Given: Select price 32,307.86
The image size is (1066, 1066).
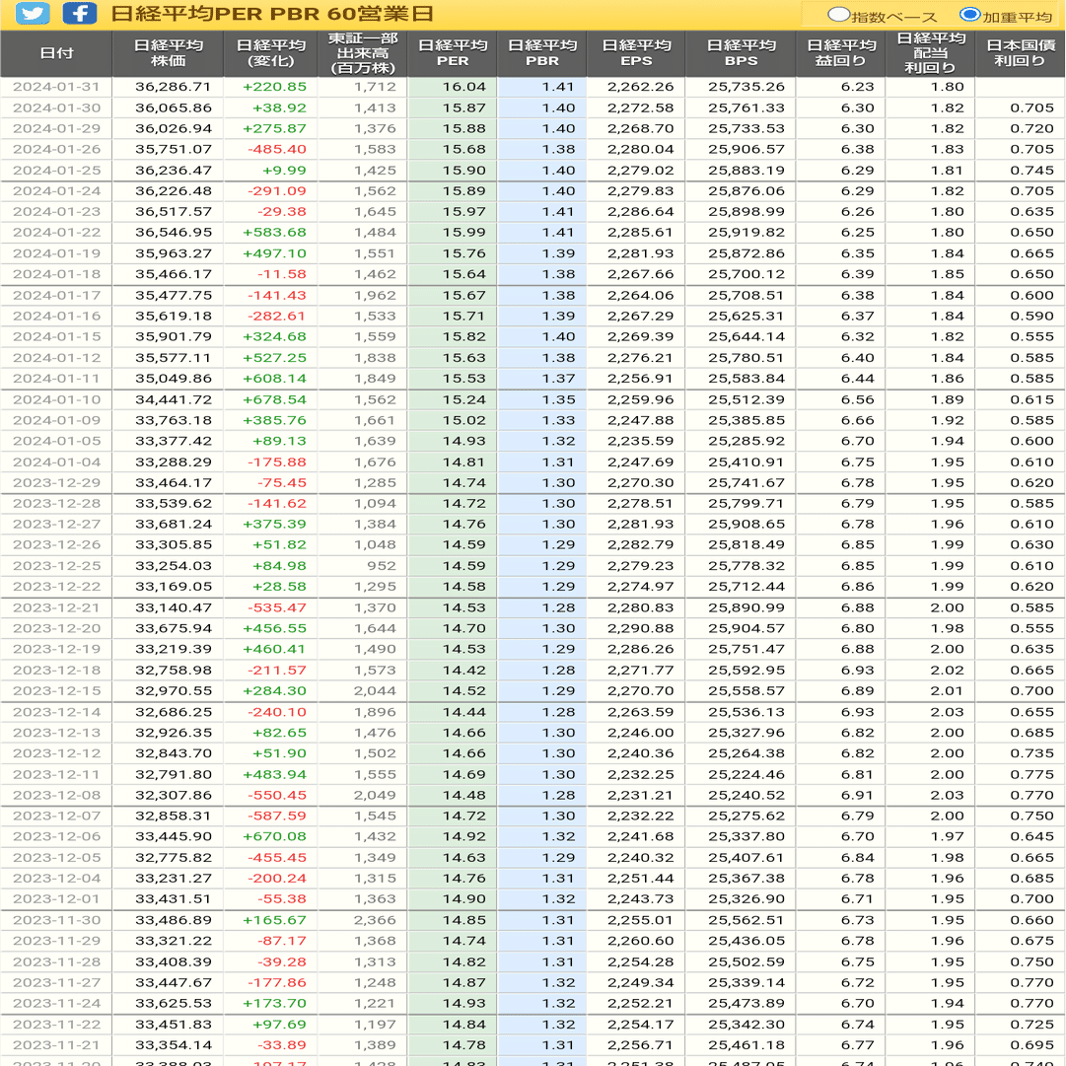Looking at the screenshot, I should (174, 796).
